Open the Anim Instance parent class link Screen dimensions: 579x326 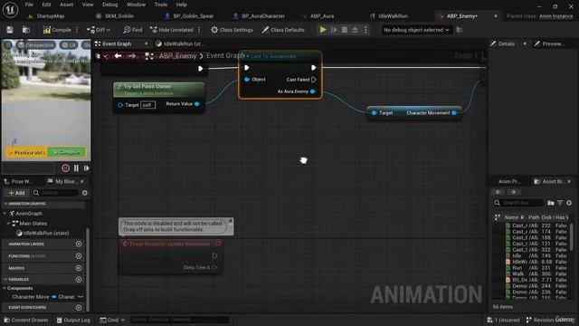click(555, 16)
